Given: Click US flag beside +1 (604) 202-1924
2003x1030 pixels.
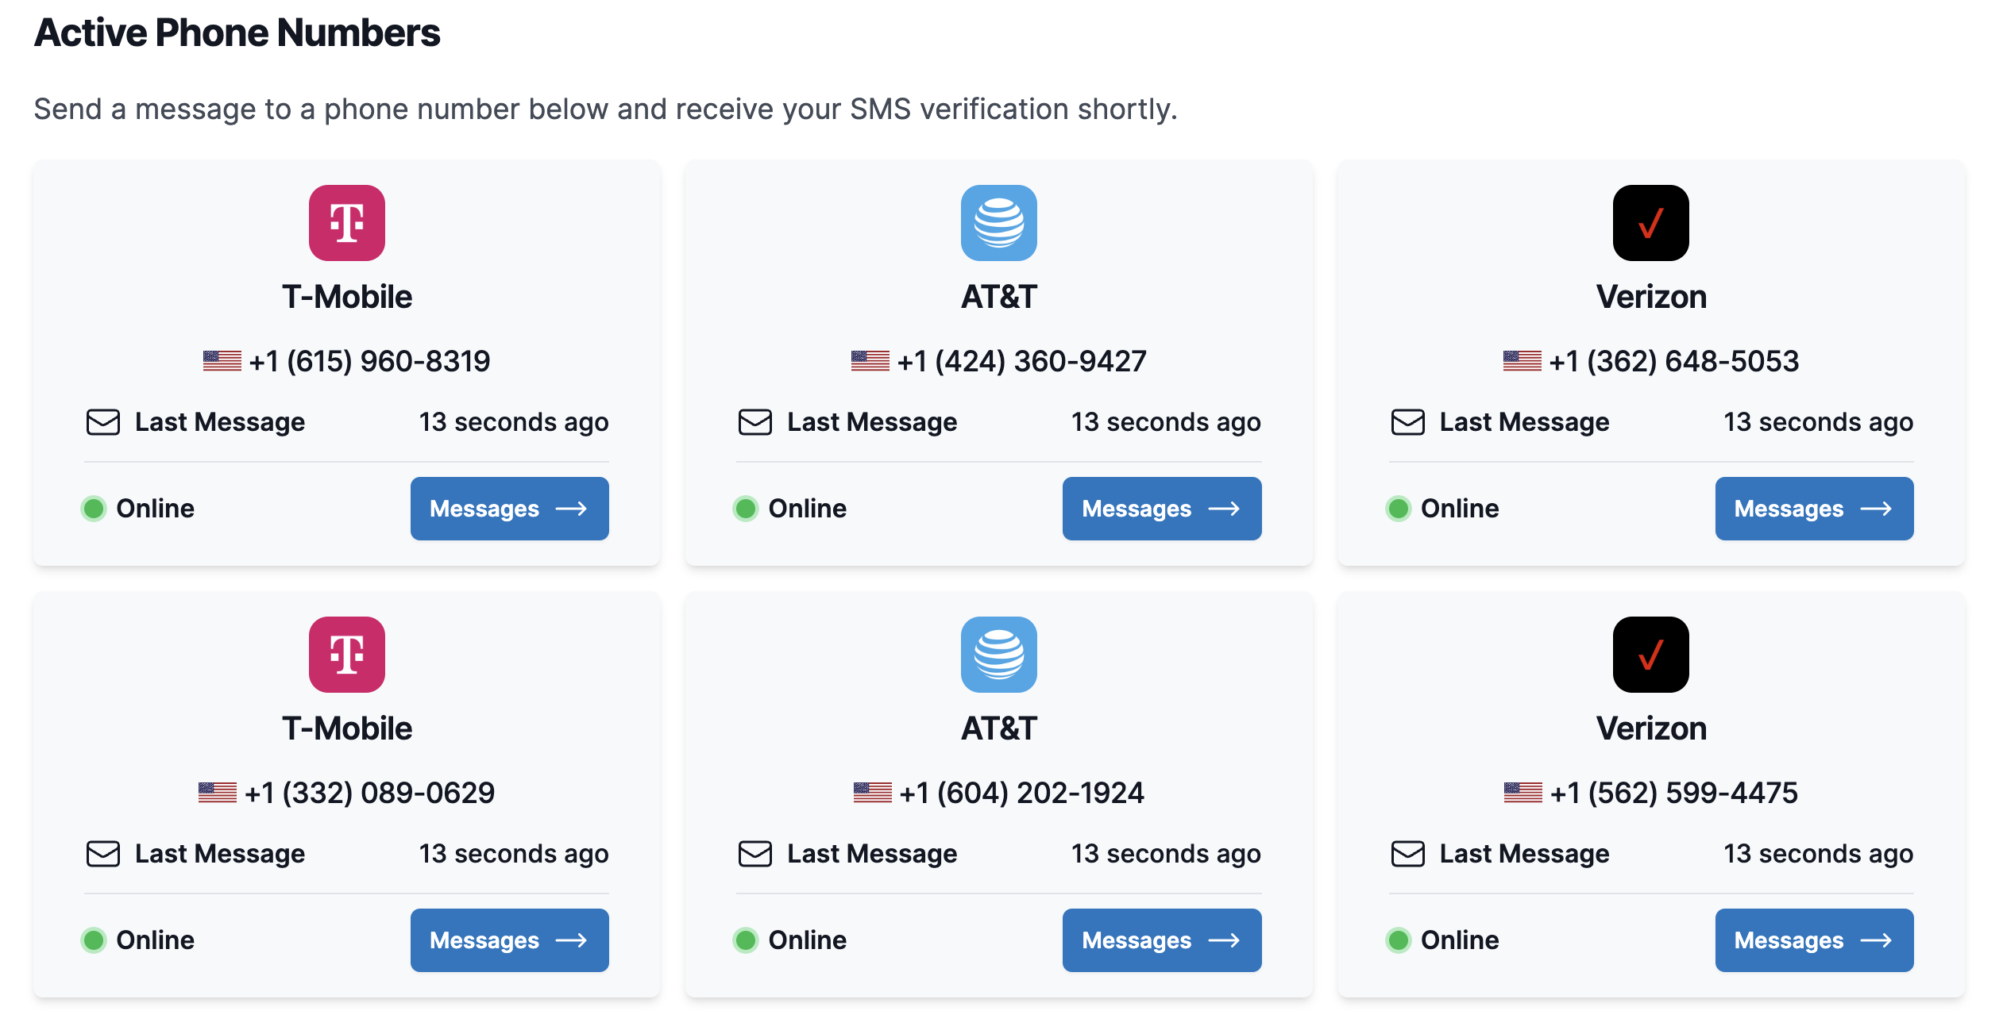Looking at the screenshot, I should [x=873, y=793].
